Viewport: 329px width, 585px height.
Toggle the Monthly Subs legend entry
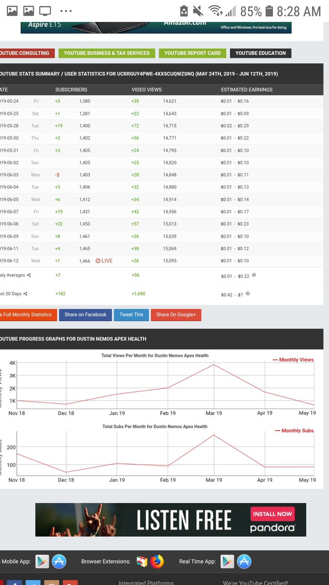point(294,430)
